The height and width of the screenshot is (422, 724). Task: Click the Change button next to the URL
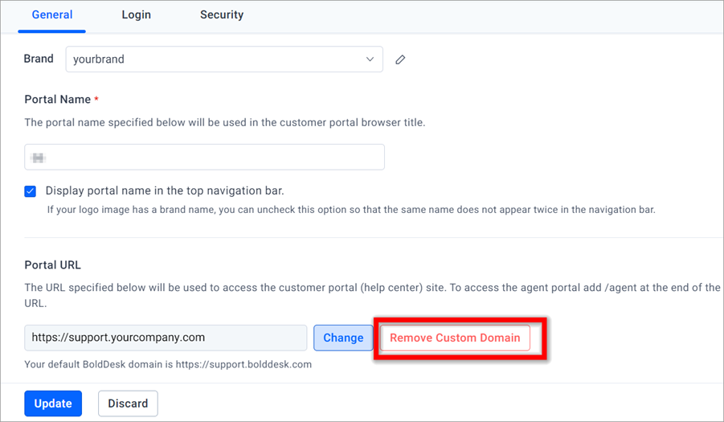343,338
